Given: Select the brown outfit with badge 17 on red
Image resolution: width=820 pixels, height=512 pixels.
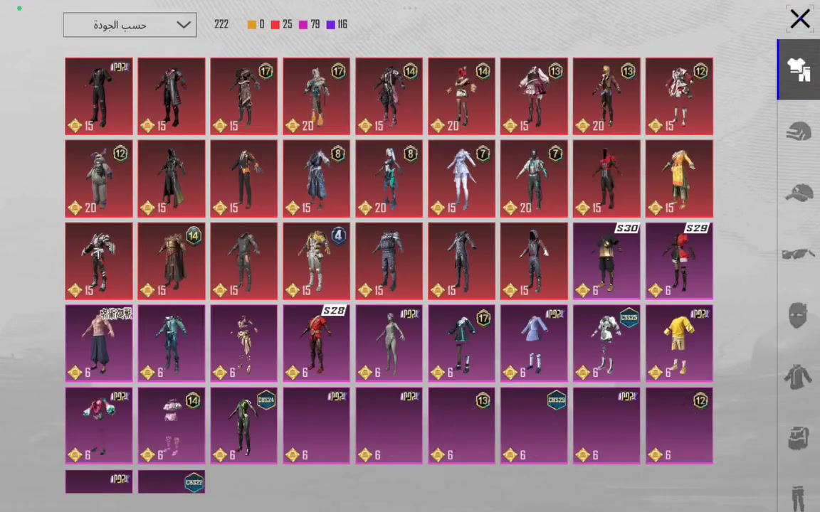Looking at the screenshot, I should [243, 96].
